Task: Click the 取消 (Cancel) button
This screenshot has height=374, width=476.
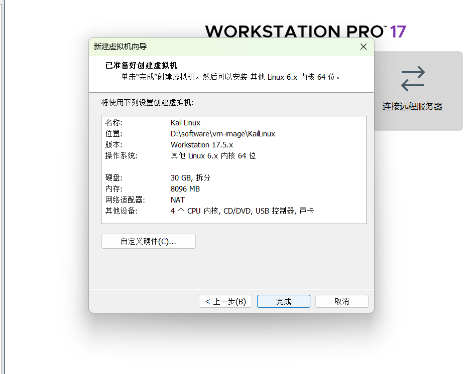Action: [342, 301]
